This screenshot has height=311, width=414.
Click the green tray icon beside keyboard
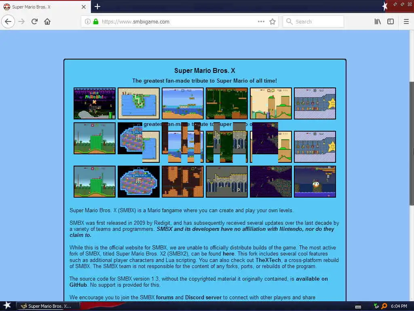pos(376,306)
